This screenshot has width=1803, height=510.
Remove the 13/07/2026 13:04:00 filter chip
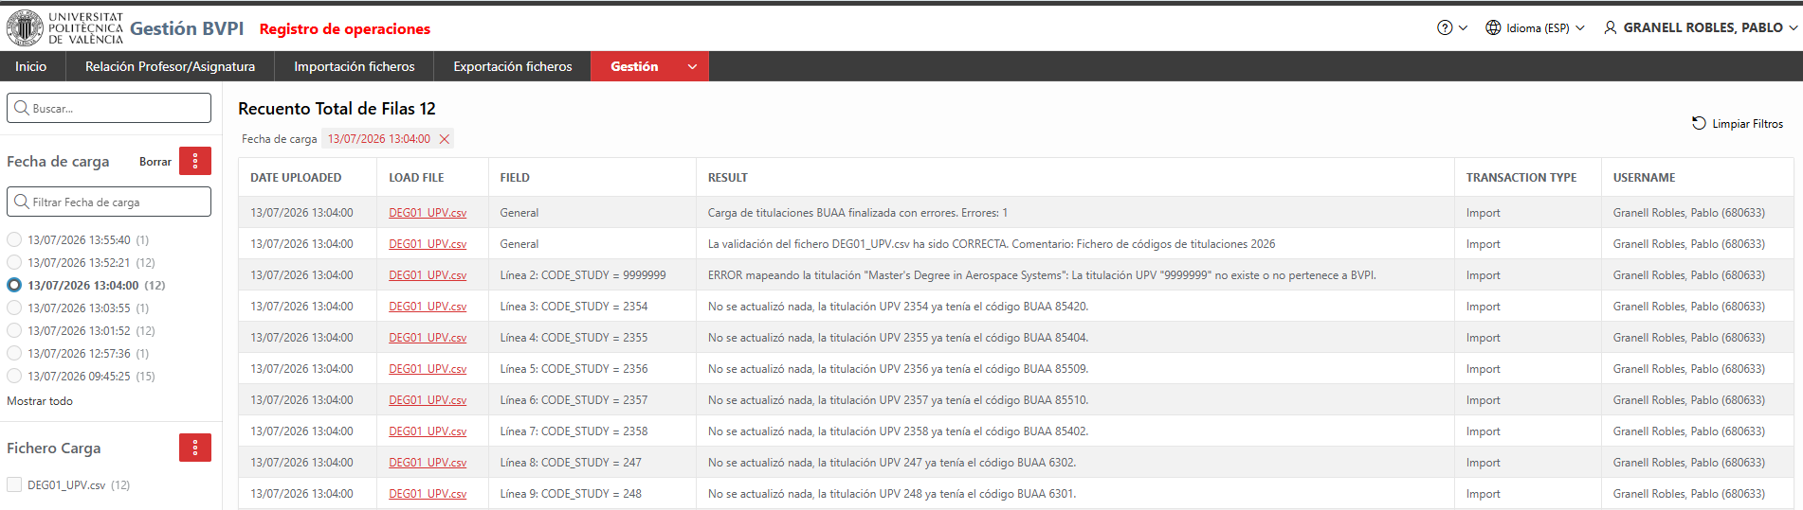pyautogui.click(x=444, y=139)
